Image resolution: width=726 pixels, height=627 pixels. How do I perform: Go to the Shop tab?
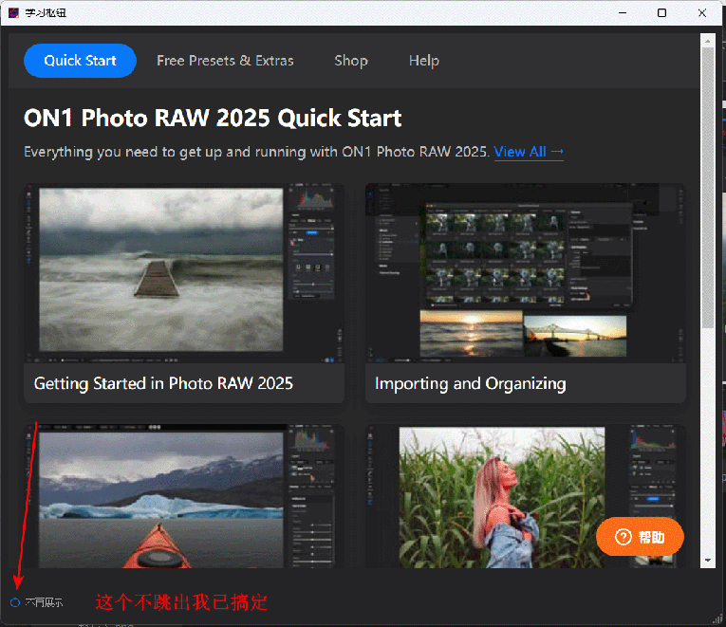350,61
